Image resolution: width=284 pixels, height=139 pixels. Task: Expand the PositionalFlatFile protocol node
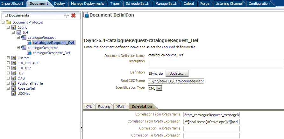click(x=8, y=83)
